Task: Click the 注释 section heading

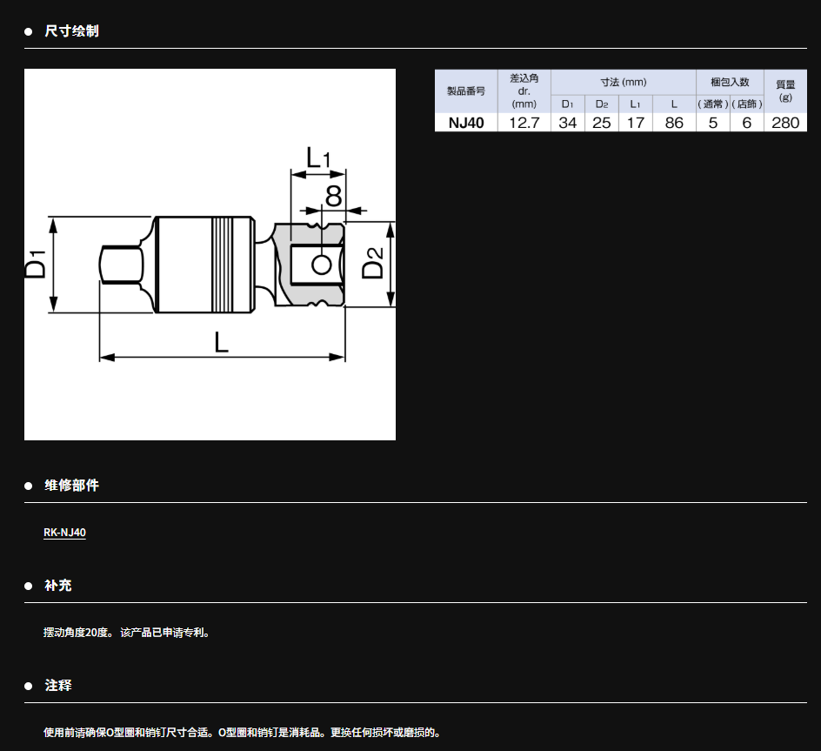Action: 58,686
